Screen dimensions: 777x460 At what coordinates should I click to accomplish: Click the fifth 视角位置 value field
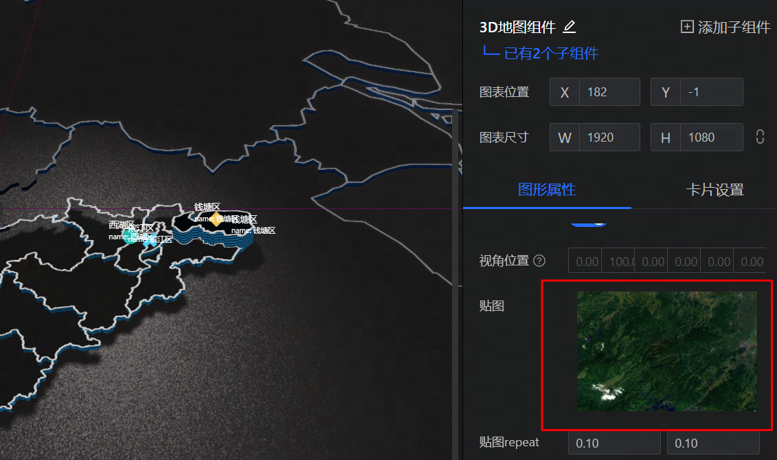tap(717, 261)
